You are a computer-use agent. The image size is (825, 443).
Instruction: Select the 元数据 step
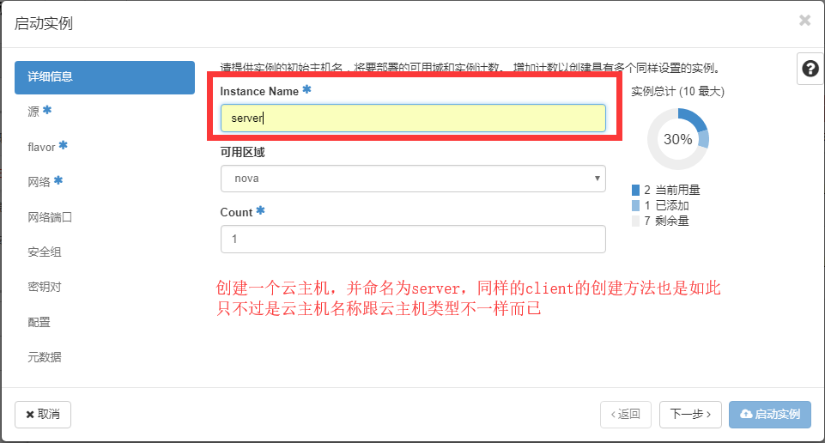(x=45, y=358)
